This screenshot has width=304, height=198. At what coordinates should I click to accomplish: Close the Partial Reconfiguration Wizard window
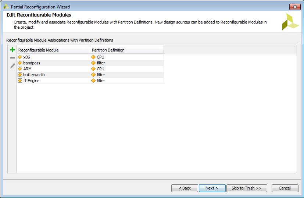[295, 7]
